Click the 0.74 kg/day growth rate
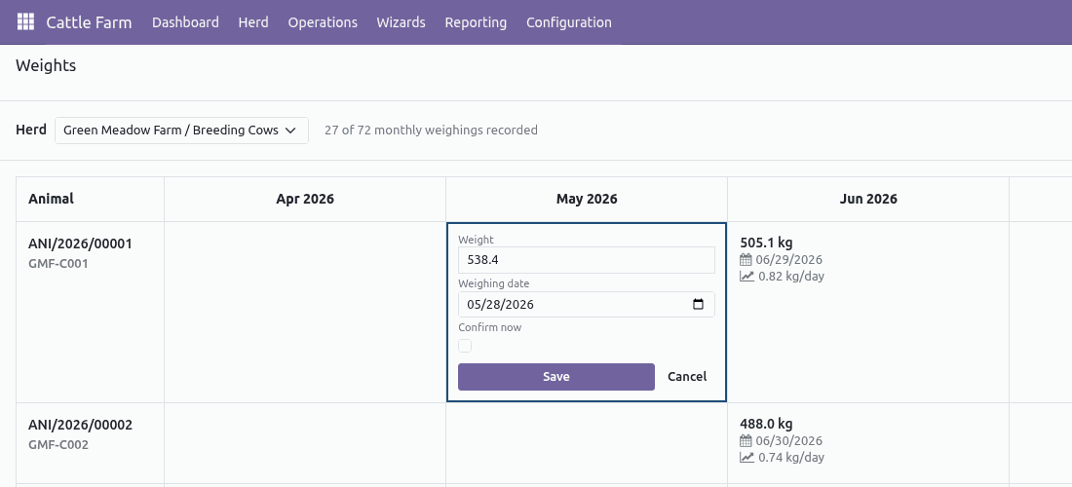The image size is (1072, 487). 791,457
